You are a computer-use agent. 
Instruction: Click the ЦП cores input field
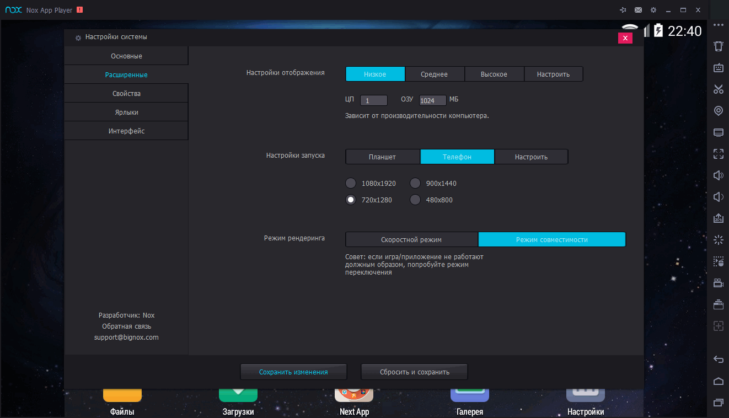pos(374,100)
